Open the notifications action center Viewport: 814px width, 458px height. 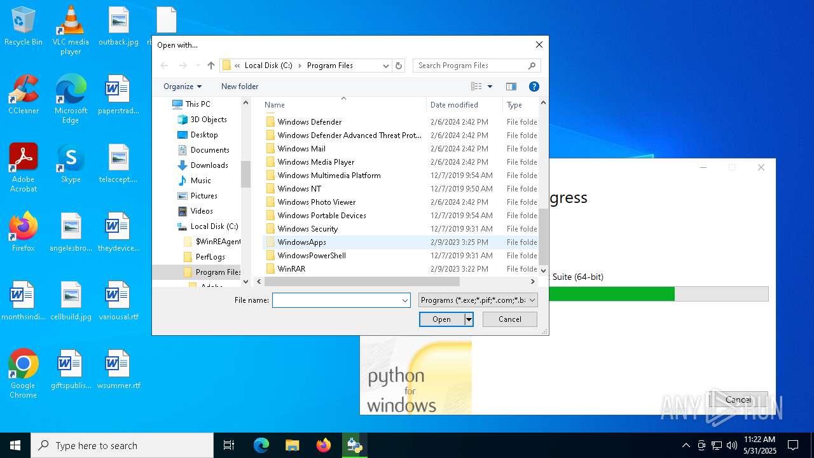click(793, 445)
